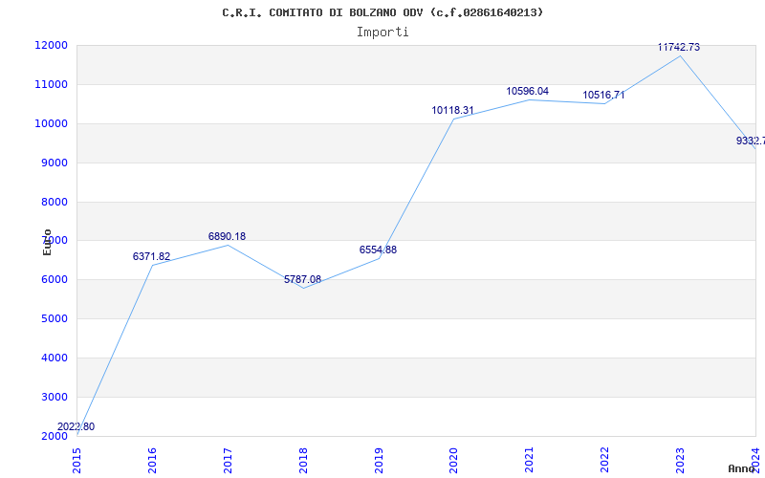This screenshot has width=765, height=478.
Task: Select data label 10596.04
Action: [528, 91]
